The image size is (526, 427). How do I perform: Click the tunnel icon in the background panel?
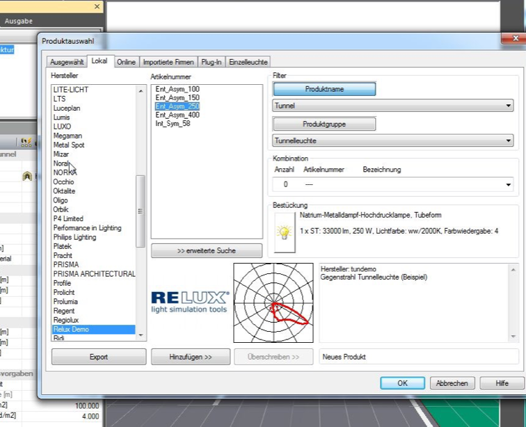tap(27, 176)
